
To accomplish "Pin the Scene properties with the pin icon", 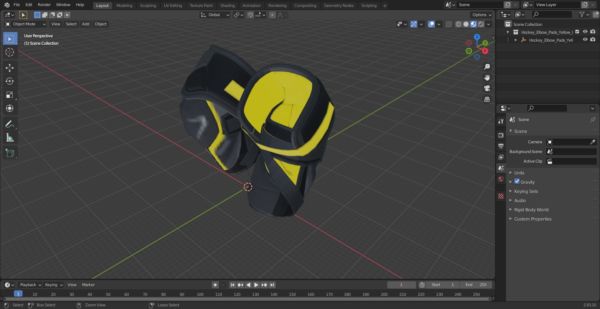I will (593, 120).
